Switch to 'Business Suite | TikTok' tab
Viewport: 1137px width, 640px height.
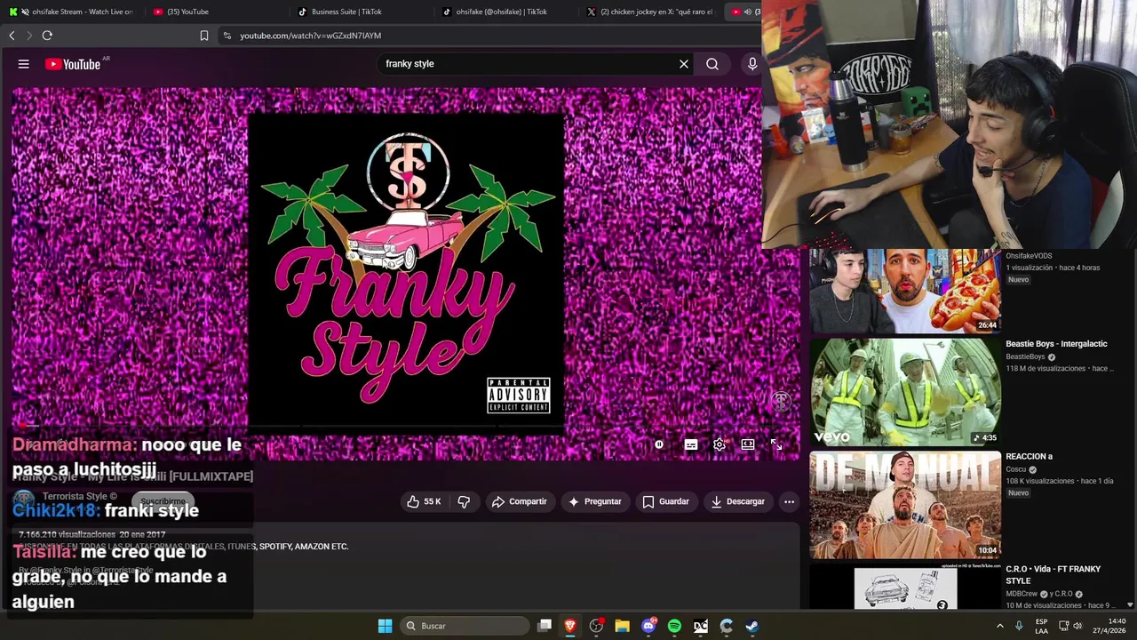pos(360,12)
